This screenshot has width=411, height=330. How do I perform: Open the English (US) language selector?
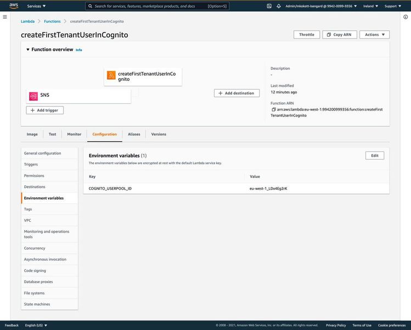pos(36,325)
